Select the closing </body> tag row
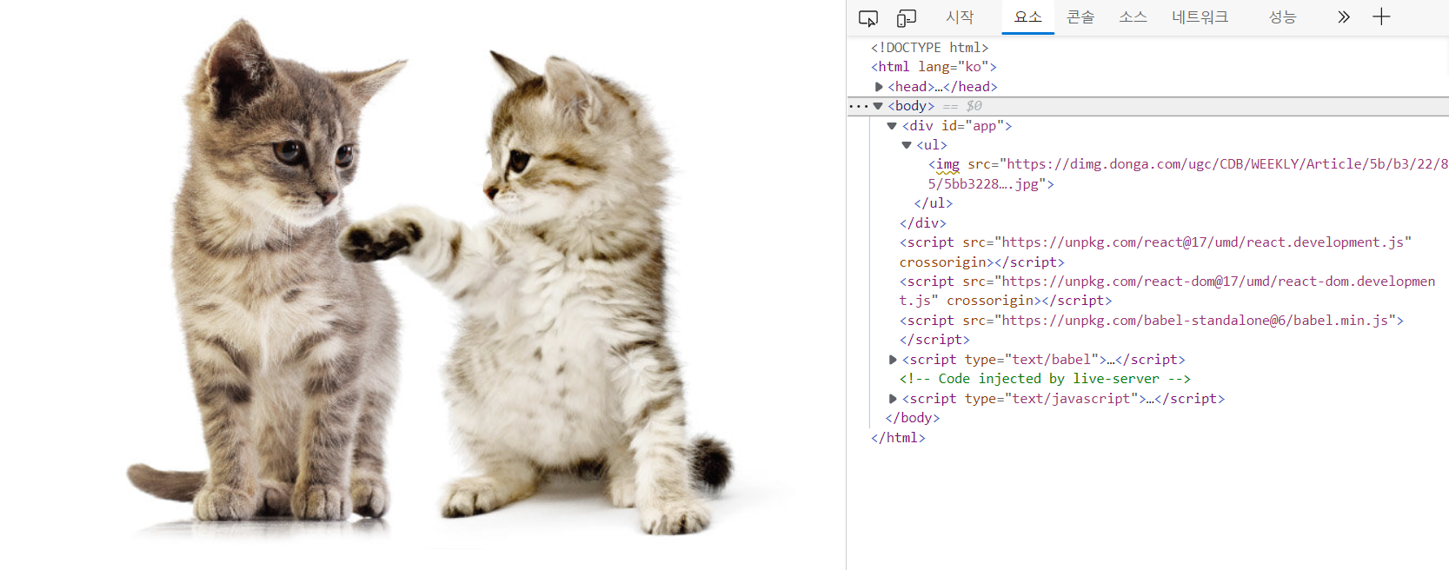Viewport: 1449px width, 570px height. coord(913,418)
